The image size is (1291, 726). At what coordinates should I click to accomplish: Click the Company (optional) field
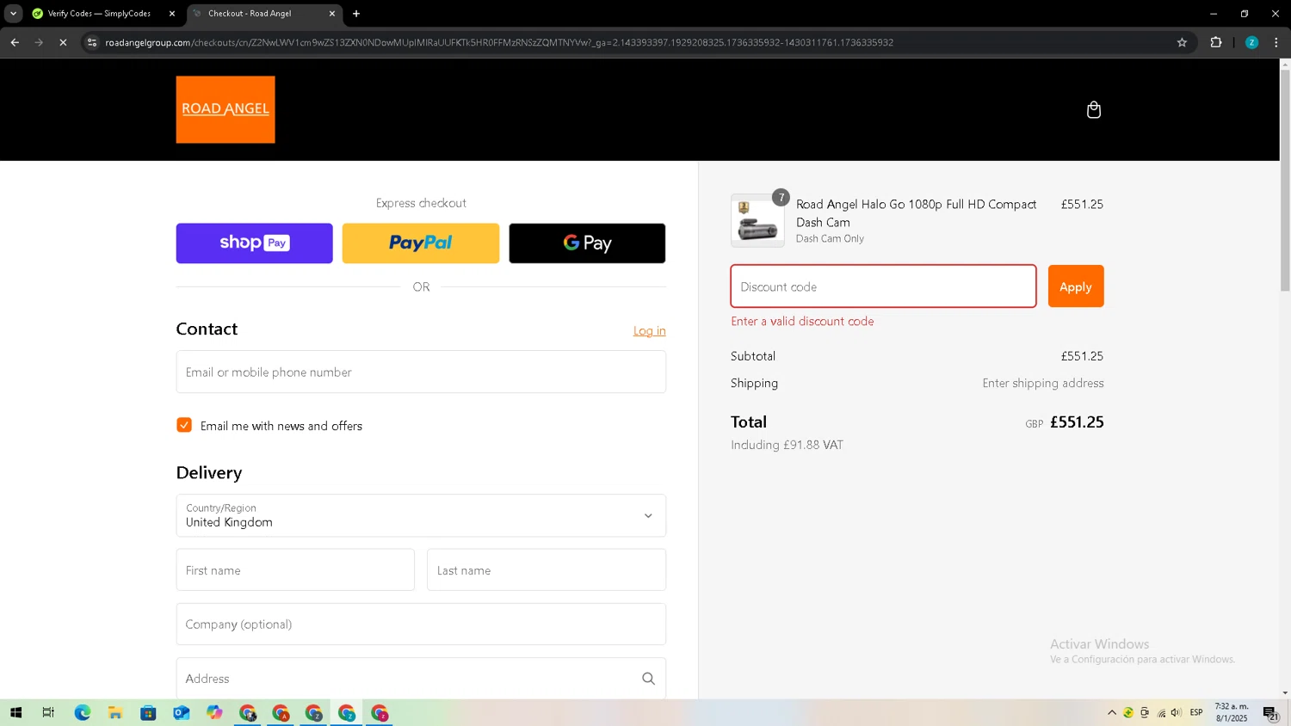click(x=421, y=624)
